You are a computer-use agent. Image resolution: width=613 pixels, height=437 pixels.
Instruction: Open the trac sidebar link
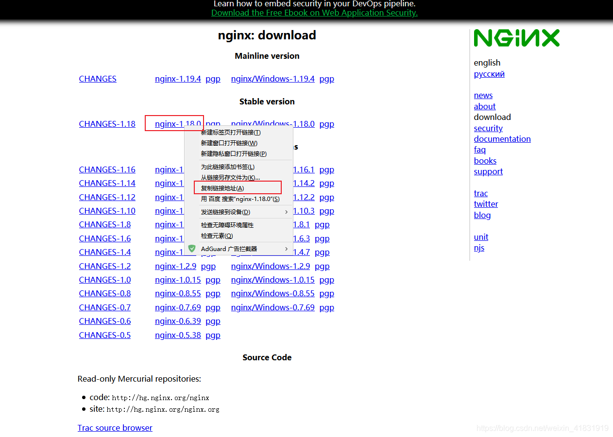click(x=481, y=193)
